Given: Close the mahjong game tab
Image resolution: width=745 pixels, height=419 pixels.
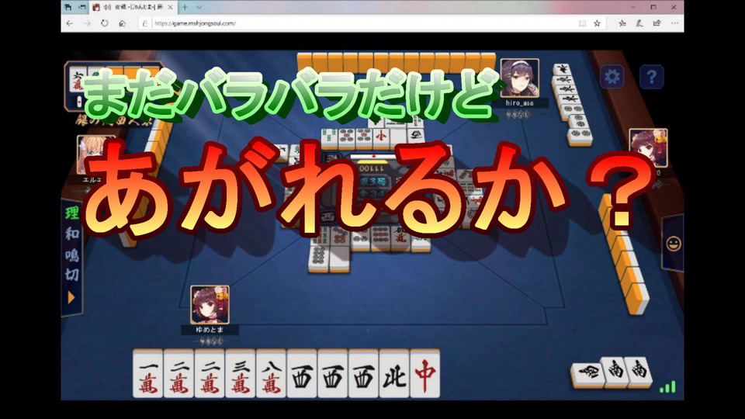Looking at the screenshot, I should [x=171, y=8].
